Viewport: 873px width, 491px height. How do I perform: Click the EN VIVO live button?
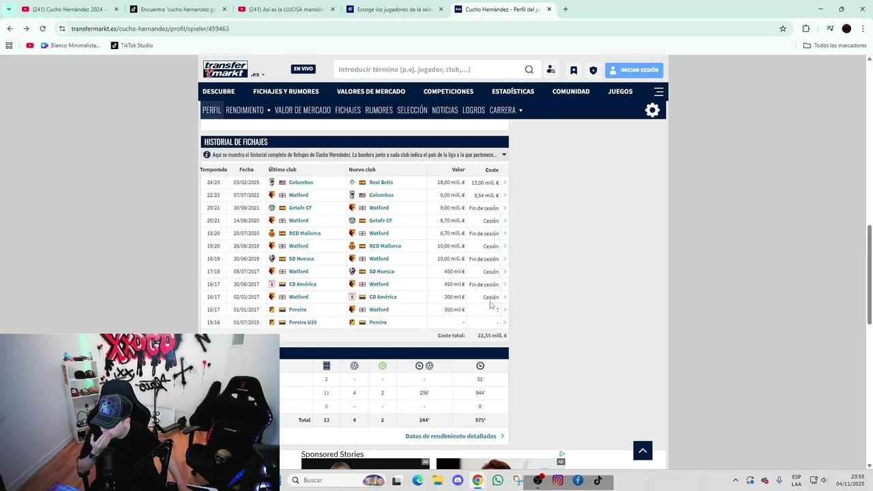(x=303, y=69)
